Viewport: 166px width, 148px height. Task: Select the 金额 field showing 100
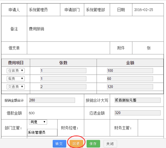[x=130, y=71]
